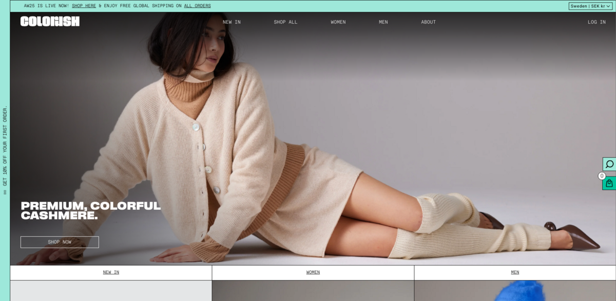Open the WOMEN navigation menu
The width and height of the screenshot is (616, 301).
coord(338,22)
